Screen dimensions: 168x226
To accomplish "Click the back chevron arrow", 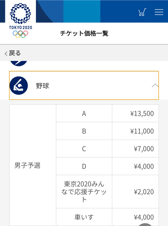I will (x=6, y=53).
